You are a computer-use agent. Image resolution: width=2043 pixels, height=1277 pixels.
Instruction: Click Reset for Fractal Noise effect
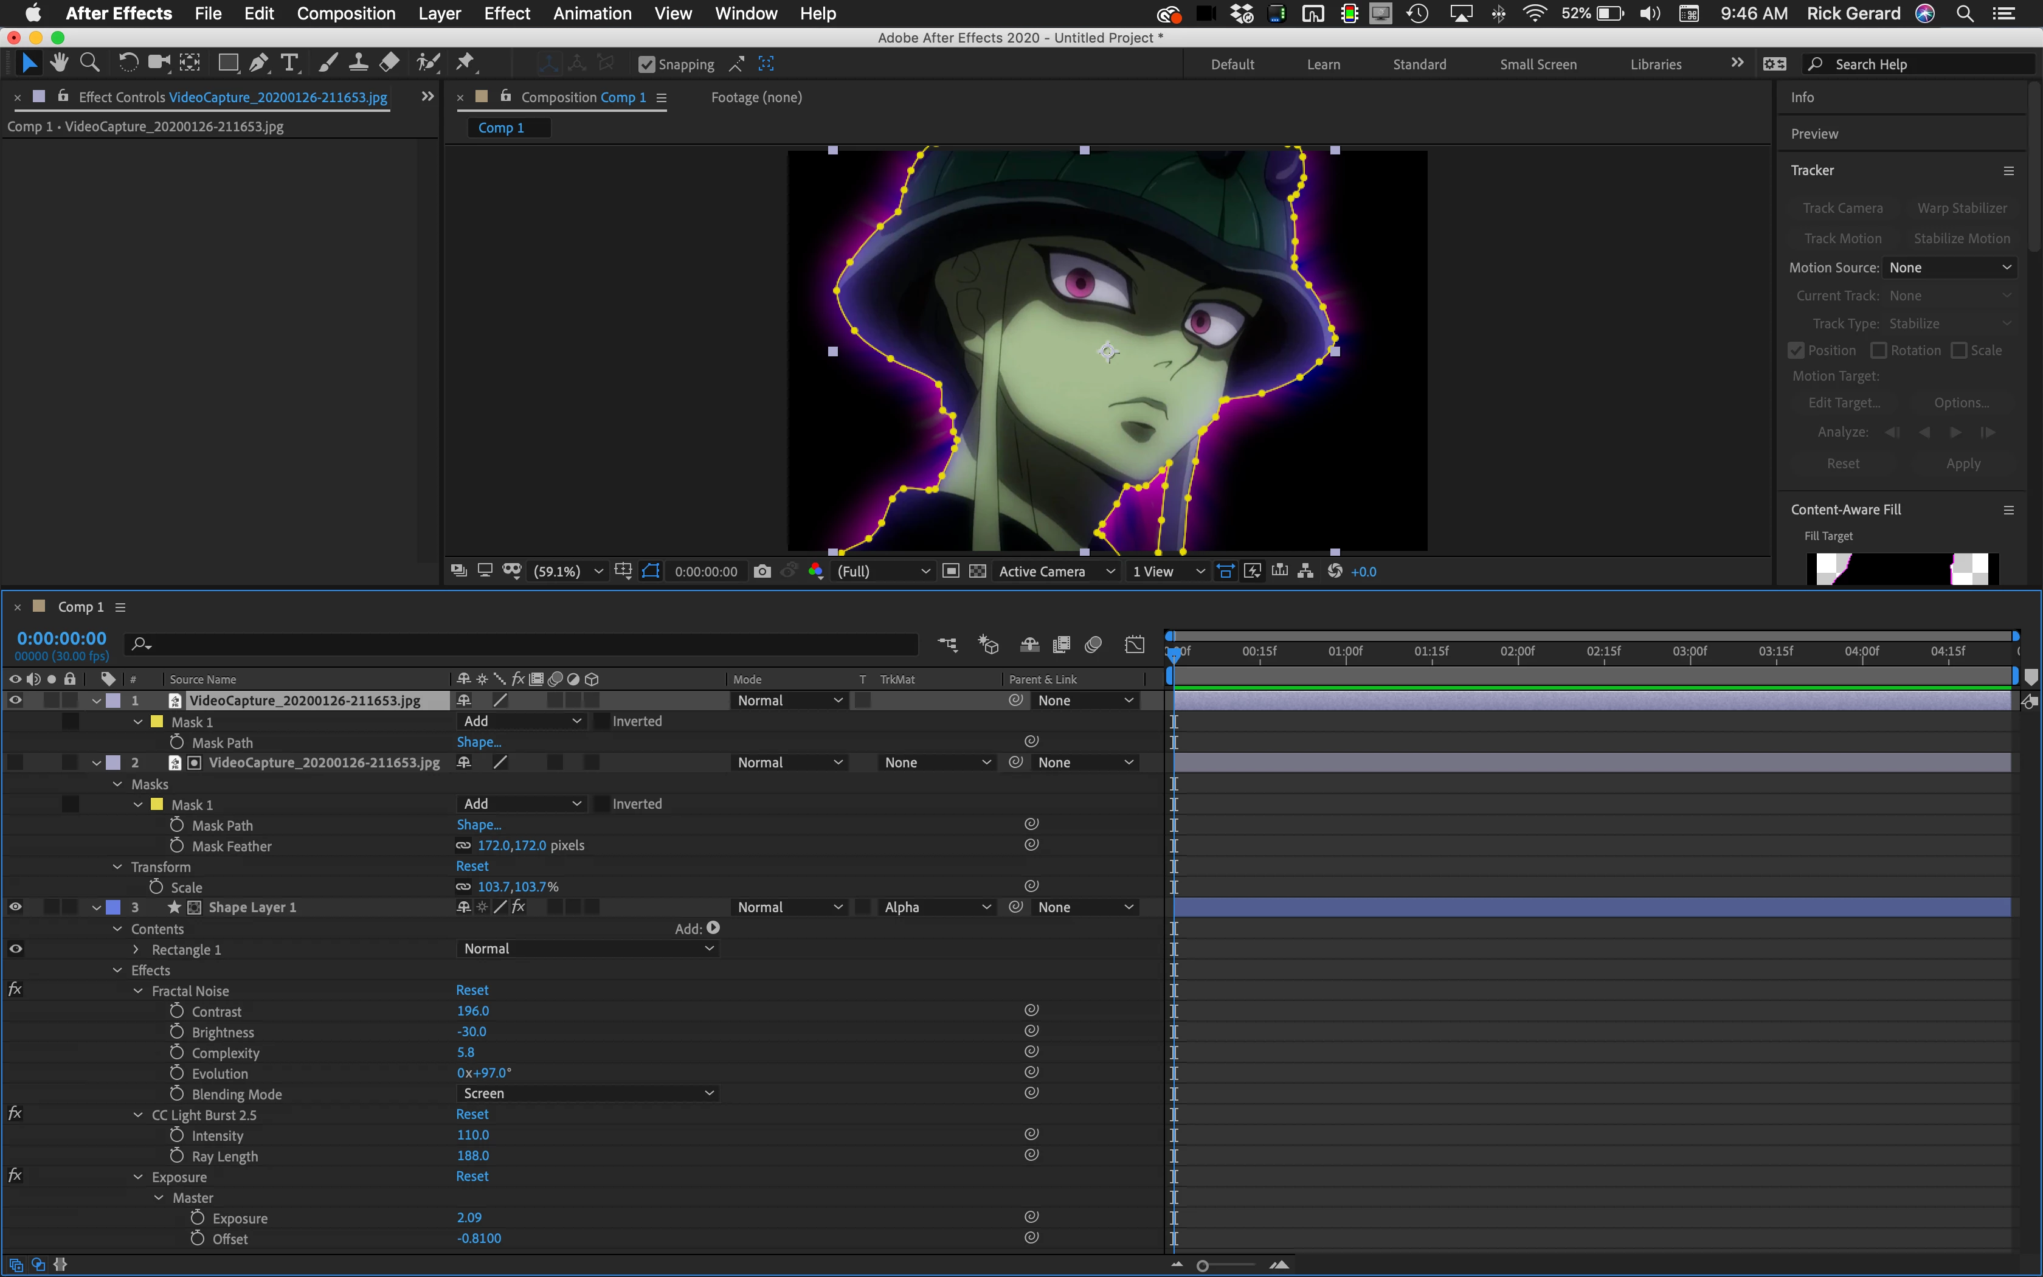click(x=472, y=990)
